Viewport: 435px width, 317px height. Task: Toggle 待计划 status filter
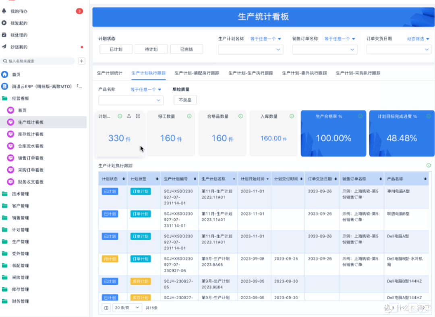pos(151,49)
